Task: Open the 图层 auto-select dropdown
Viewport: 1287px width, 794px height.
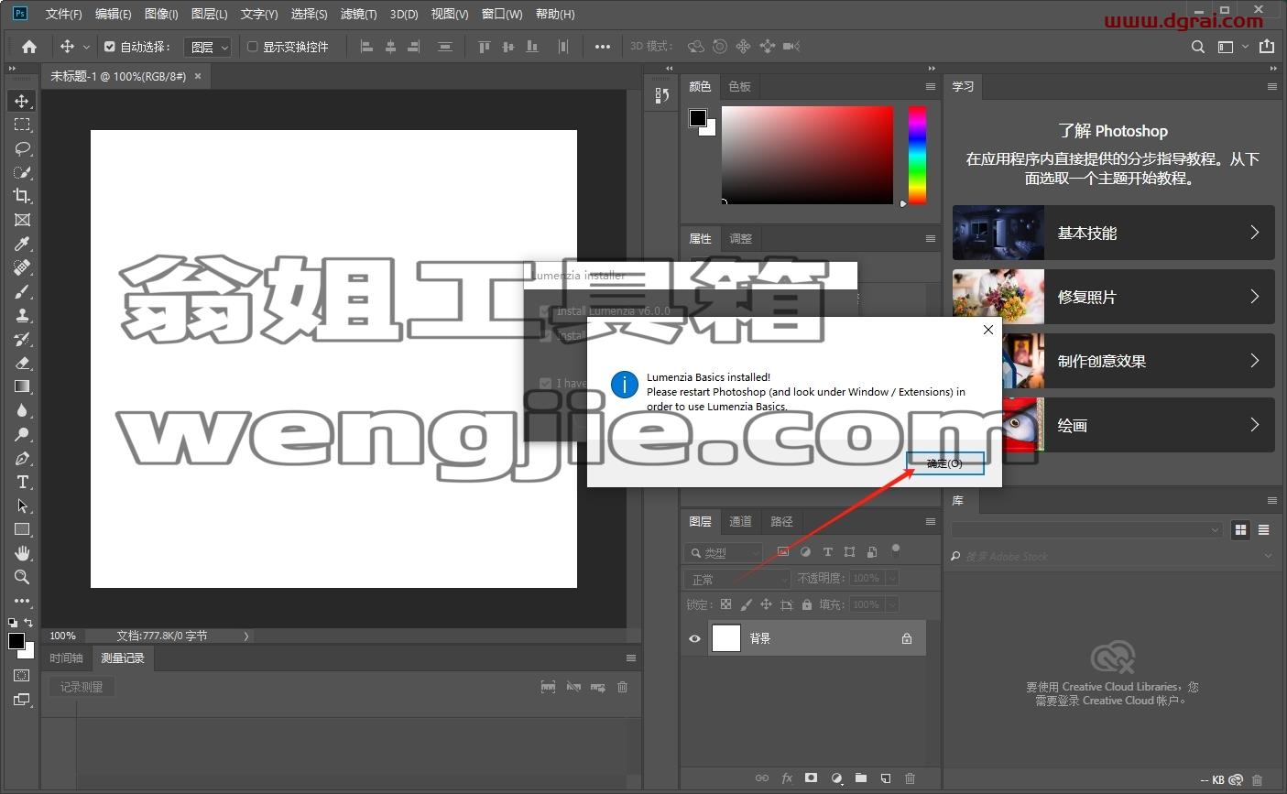Action: pos(210,47)
